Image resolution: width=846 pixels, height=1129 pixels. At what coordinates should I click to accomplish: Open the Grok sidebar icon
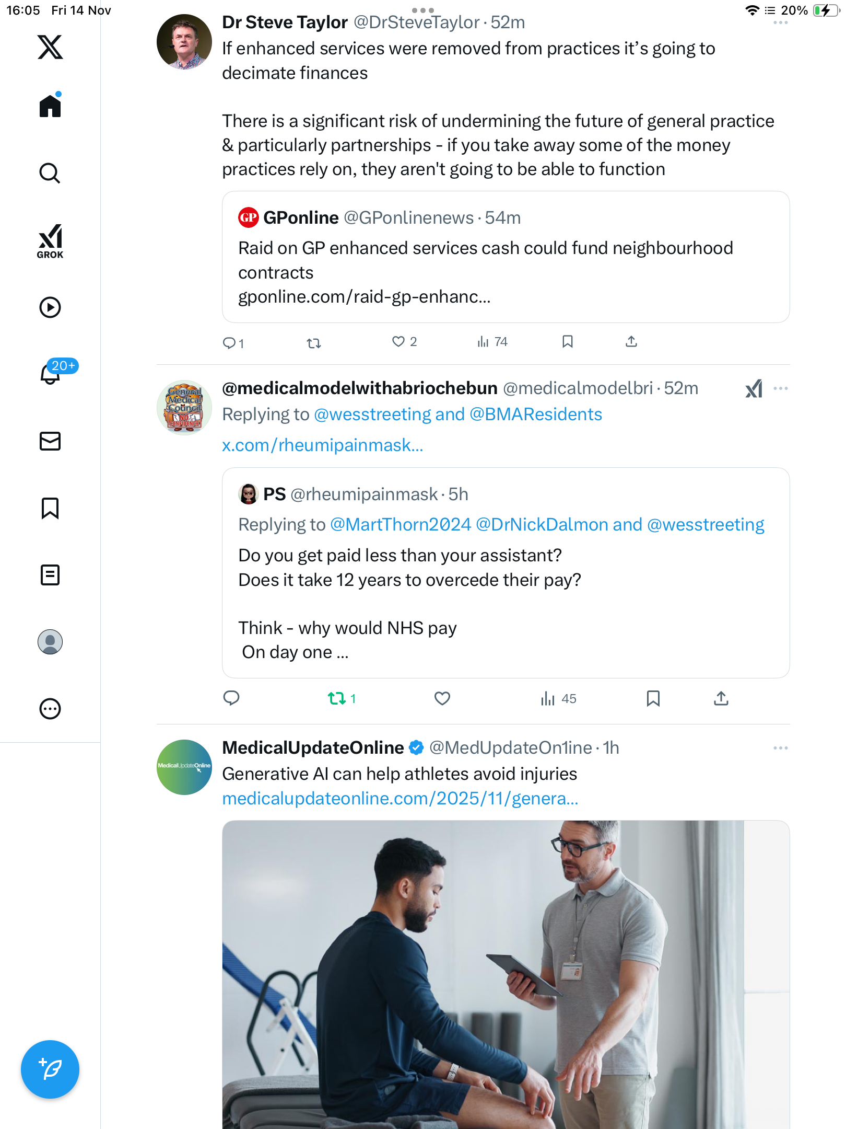tap(50, 241)
